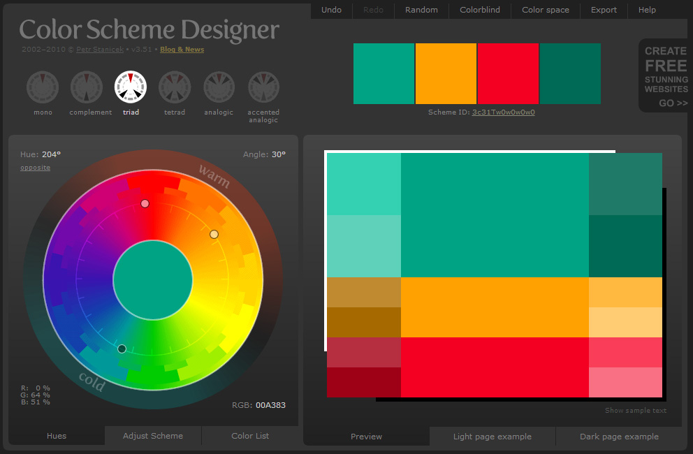Viewport: 693px width, 454px height.
Task: Select the mono scheme icon
Action: (x=43, y=87)
